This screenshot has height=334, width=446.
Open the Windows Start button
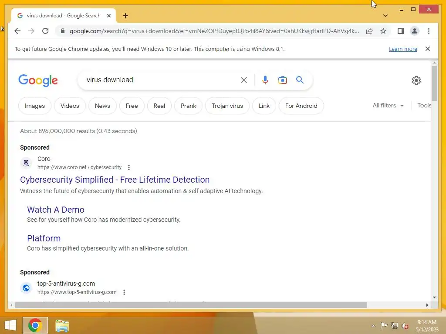10,325
